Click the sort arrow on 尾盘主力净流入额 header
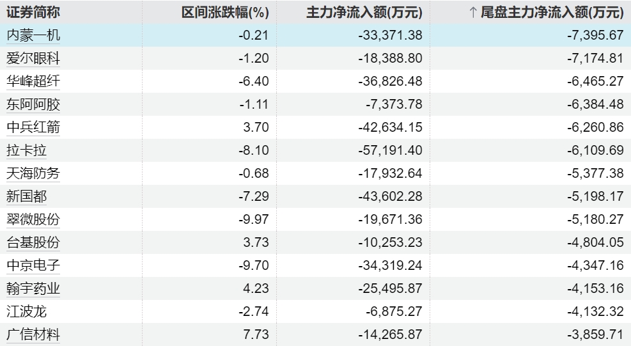This screenshot has height=346, width=631. (x=473, y=13)
